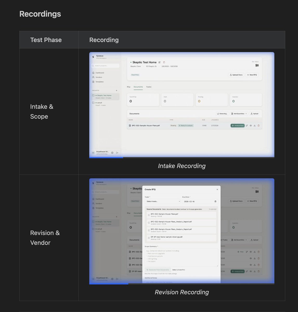Click Analyze Now in the Revision recording
The height and width of the screenshot is (312, 298).
238,271
